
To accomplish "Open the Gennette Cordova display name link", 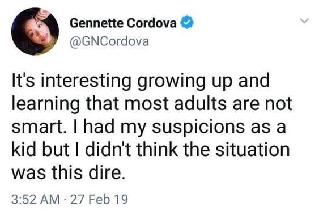I will pyautogui.click(x=123, y=23).
